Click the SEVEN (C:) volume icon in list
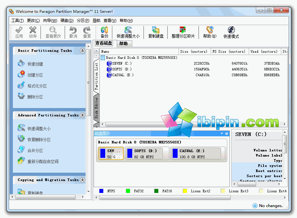Screen dimensions: 297x218 109,64
